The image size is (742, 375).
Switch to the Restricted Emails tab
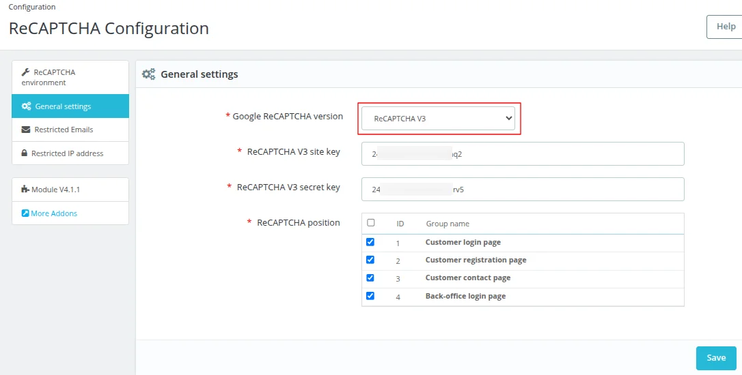(64, 130)
